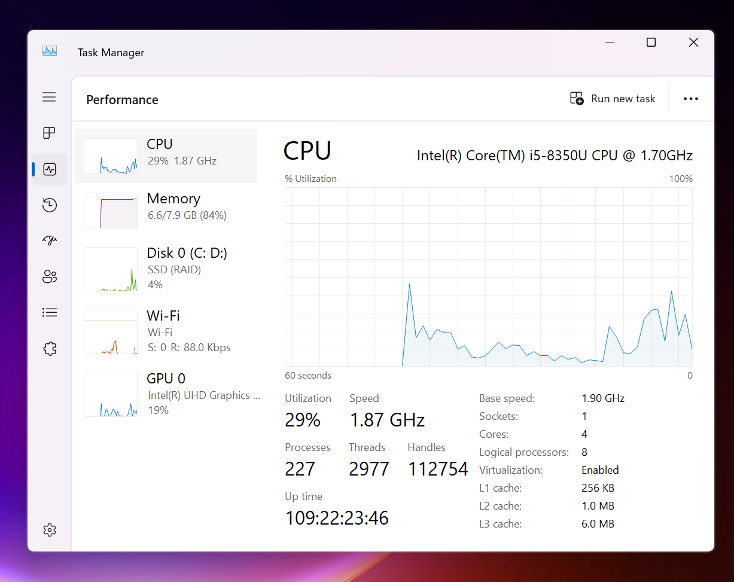734x582 pixels.
Task: Expand the navigation sidebar menu
Action: (x=49, y=96)
